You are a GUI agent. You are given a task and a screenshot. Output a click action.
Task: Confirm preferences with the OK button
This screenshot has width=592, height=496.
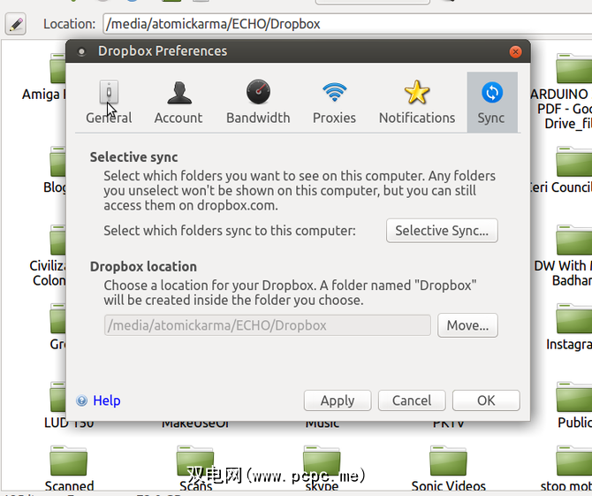[486, 401]
